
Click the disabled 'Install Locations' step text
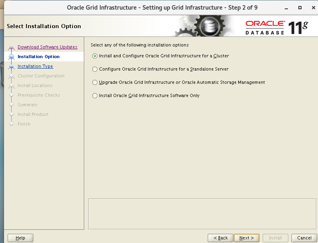click(x=35, y=85)
